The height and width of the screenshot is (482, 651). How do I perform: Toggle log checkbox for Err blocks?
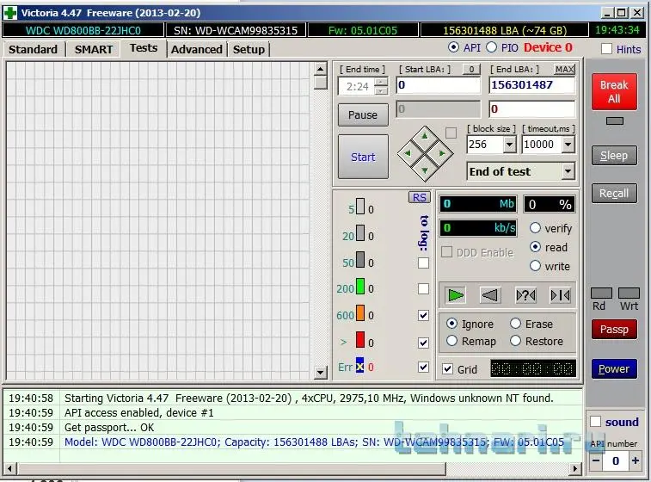[423, 367]
